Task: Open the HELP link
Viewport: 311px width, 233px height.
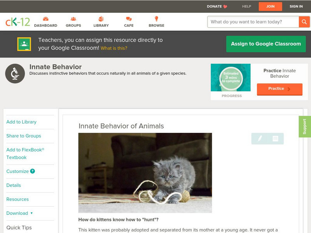Action: click(246, 7)
